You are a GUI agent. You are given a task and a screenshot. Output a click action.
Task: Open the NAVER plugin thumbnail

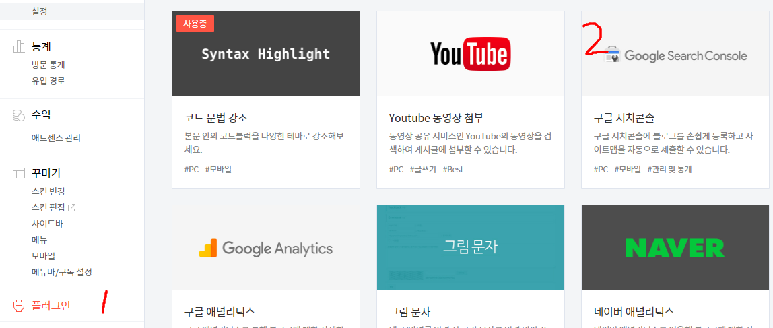[675, 248]
